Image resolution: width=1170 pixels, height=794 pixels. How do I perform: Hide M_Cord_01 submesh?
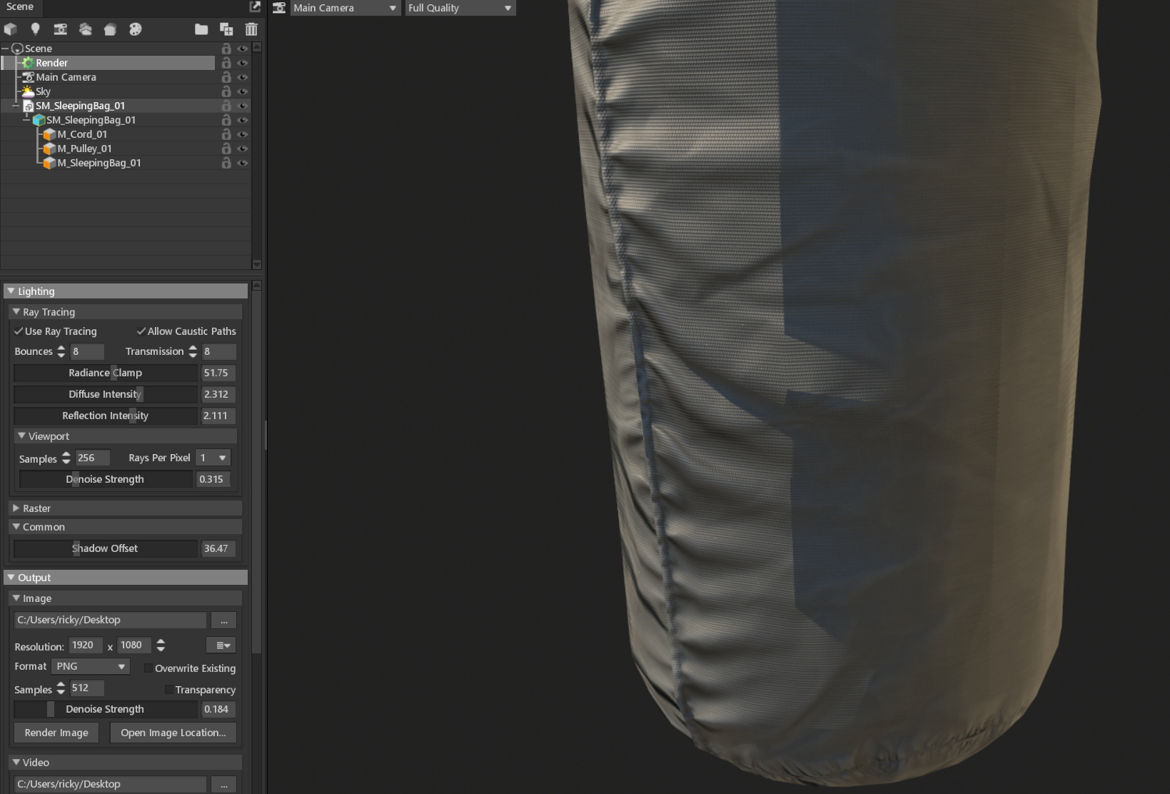pos(243,134)
